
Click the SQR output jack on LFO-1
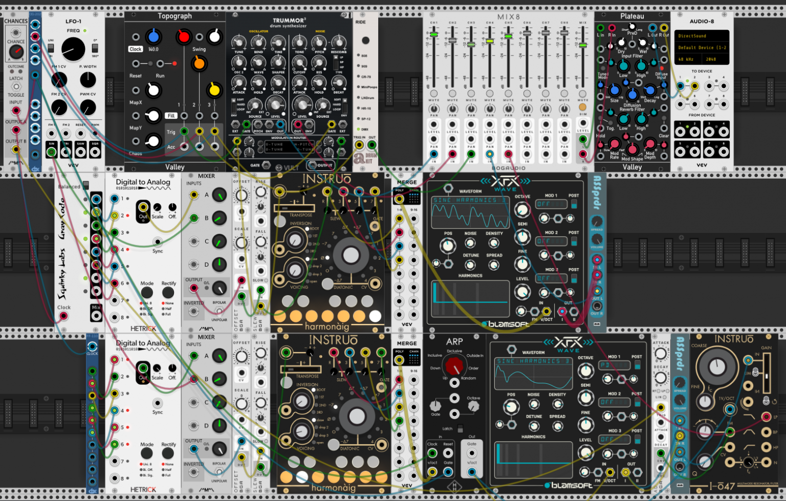[x=95, y=152]
